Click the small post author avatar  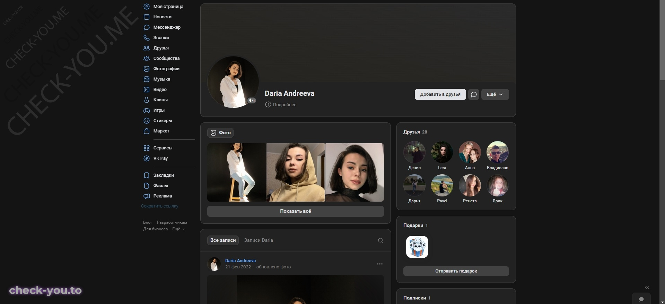coord(214,264)
